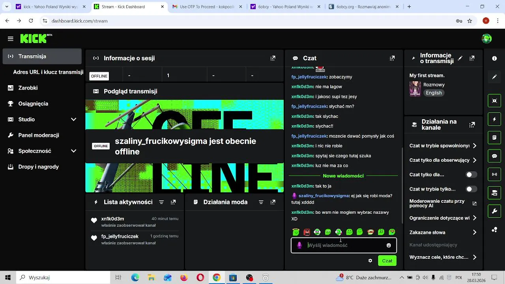
Task: Open the hamburger menu next to Kick logo
Action: pyautogui.click(x=11, y=39)
